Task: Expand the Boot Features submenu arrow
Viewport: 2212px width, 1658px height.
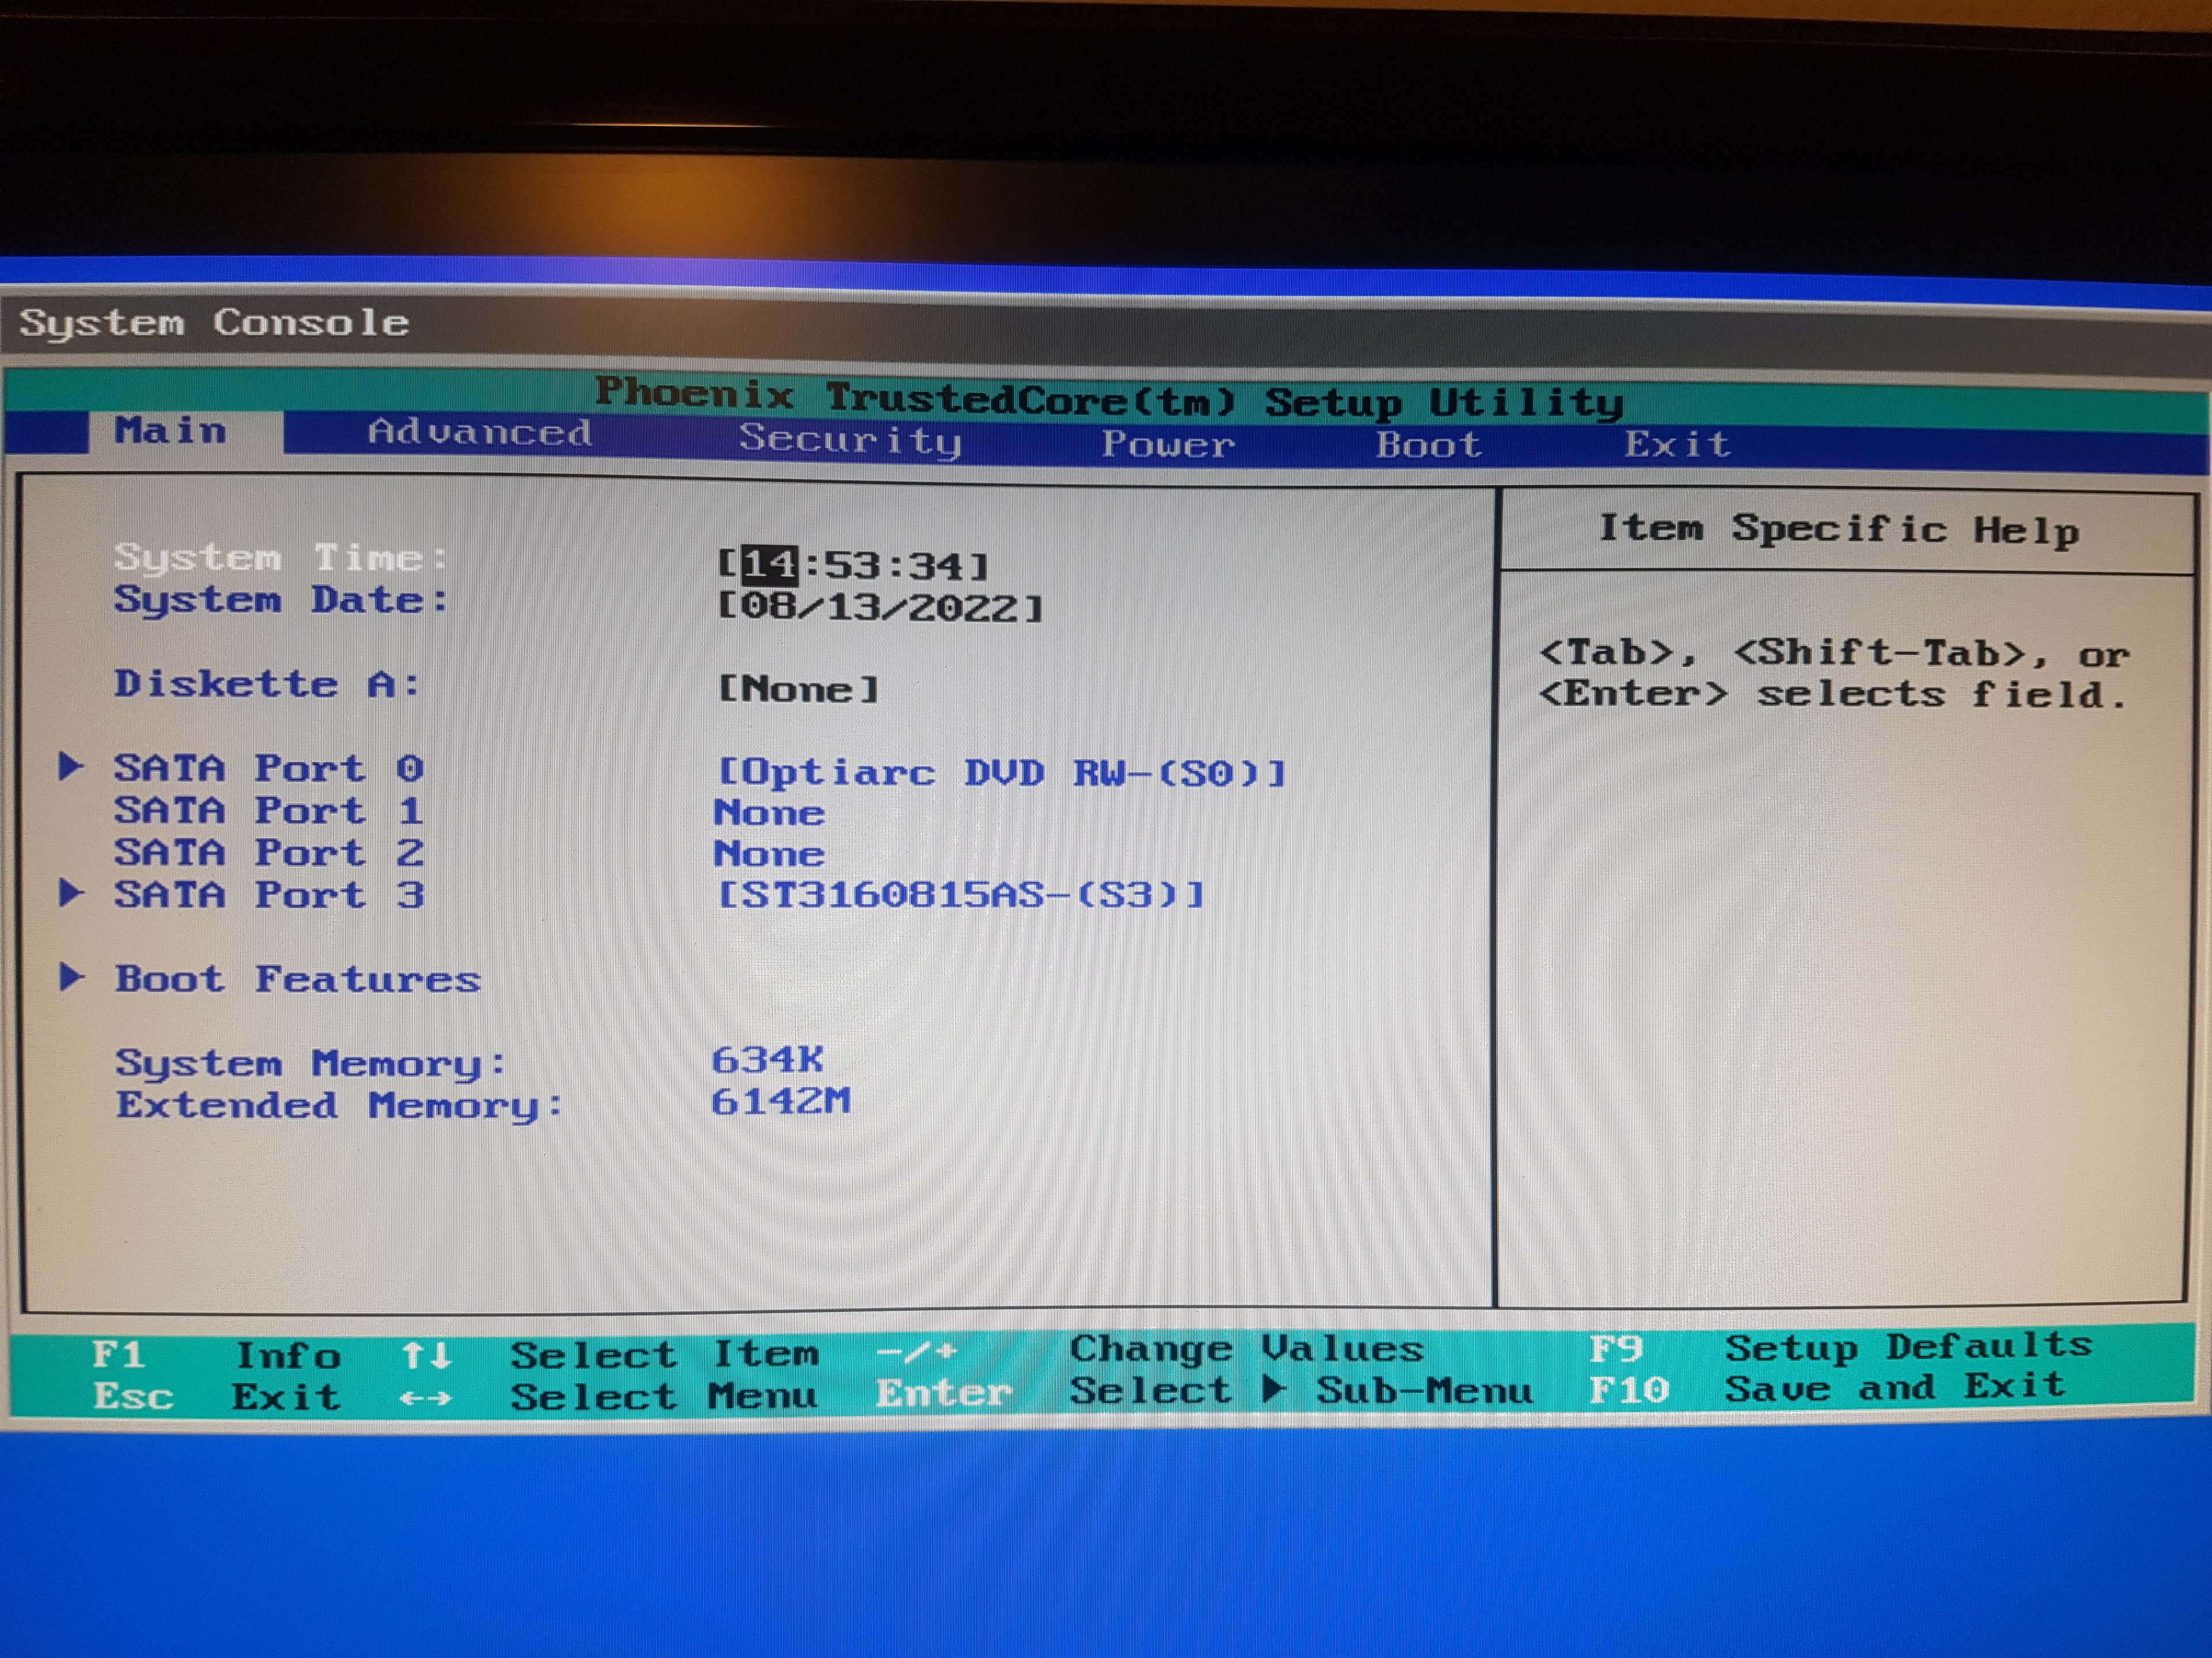Action: click(70, 976)
